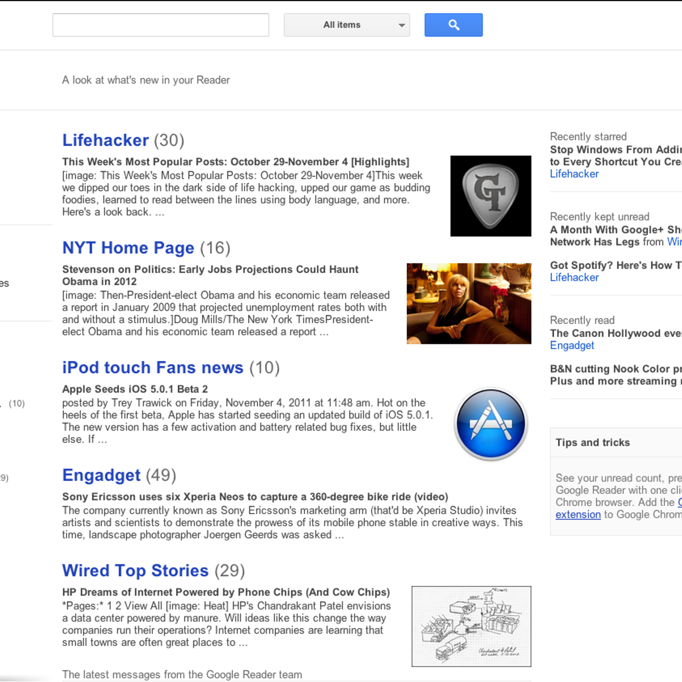This screenshot has width=682, height=682.
Task: Click Lifehacker link under Recently starred
Action: point(574,174)
